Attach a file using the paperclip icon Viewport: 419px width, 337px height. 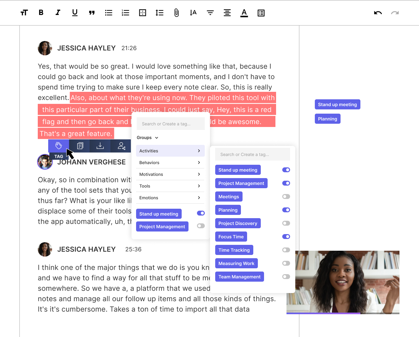click(176, 13)
